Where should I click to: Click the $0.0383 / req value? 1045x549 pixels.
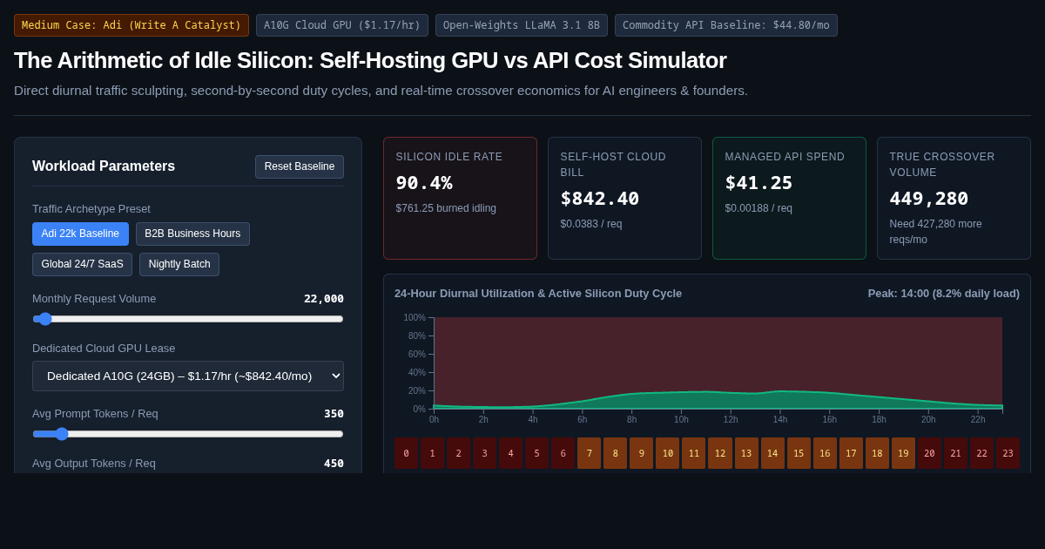[x=591, y=224]
